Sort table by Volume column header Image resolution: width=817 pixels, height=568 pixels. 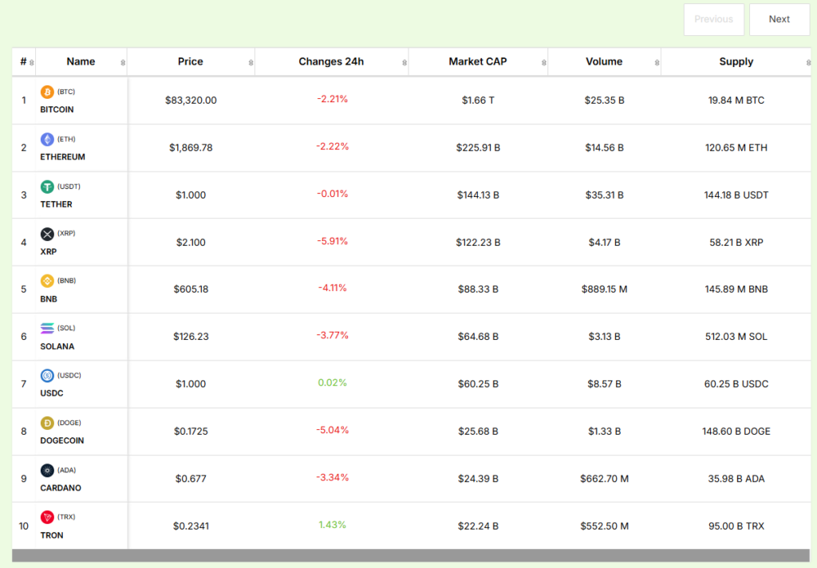(x=604, y=61)
